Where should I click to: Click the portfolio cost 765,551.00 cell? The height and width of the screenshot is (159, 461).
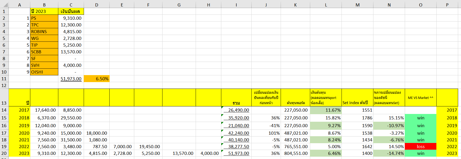click(295, 147)
